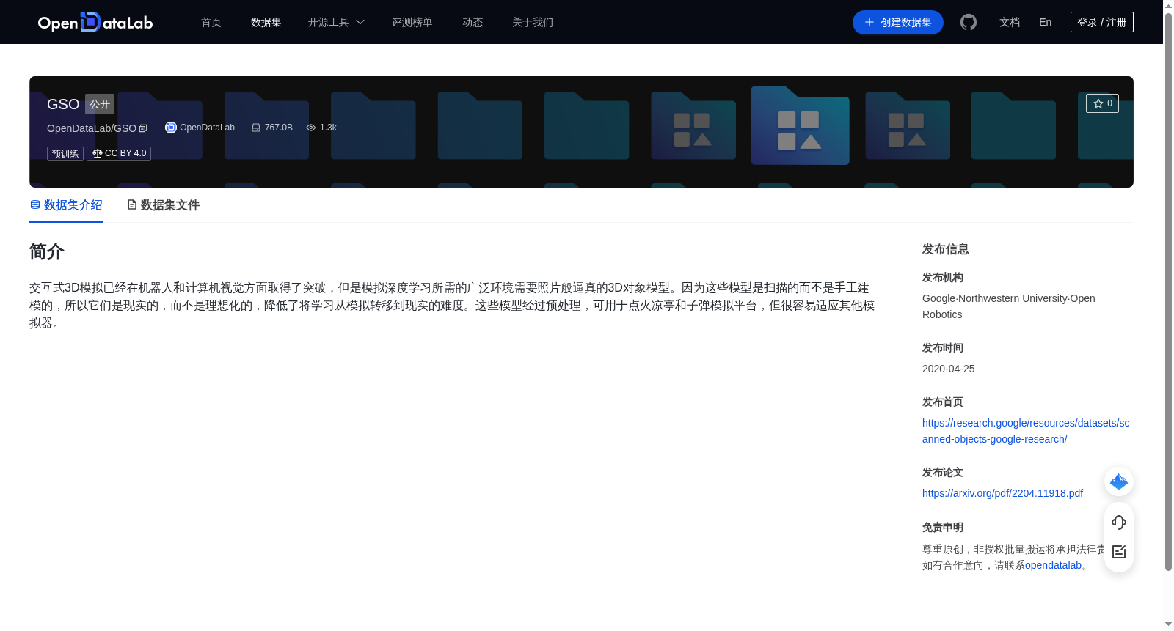This screenshot has width=1174, height=631.
Task: Click the OpenDataLab publisher avatar
Action: coord(171,128)
